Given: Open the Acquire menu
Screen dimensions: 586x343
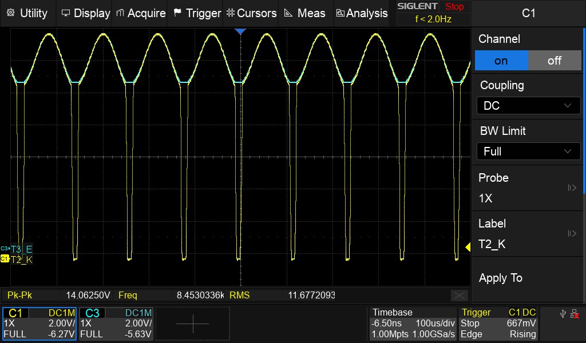Looking at the screenshot, I should pos(140,13).
